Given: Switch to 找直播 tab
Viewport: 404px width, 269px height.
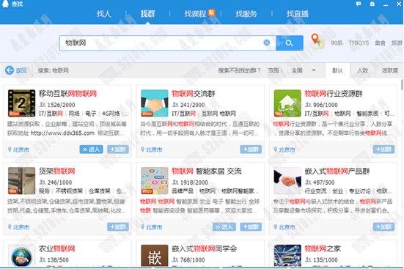Looking at the screenshot, I should coord(298,14).
